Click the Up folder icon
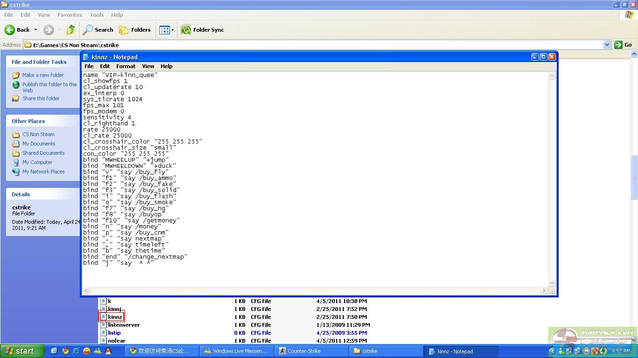 (x=71, y=30)
